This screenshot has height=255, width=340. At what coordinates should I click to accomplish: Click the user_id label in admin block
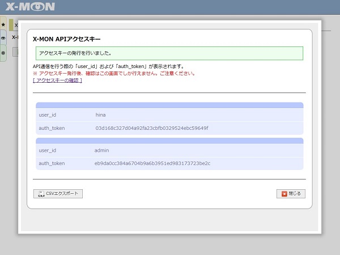[47, 150]
